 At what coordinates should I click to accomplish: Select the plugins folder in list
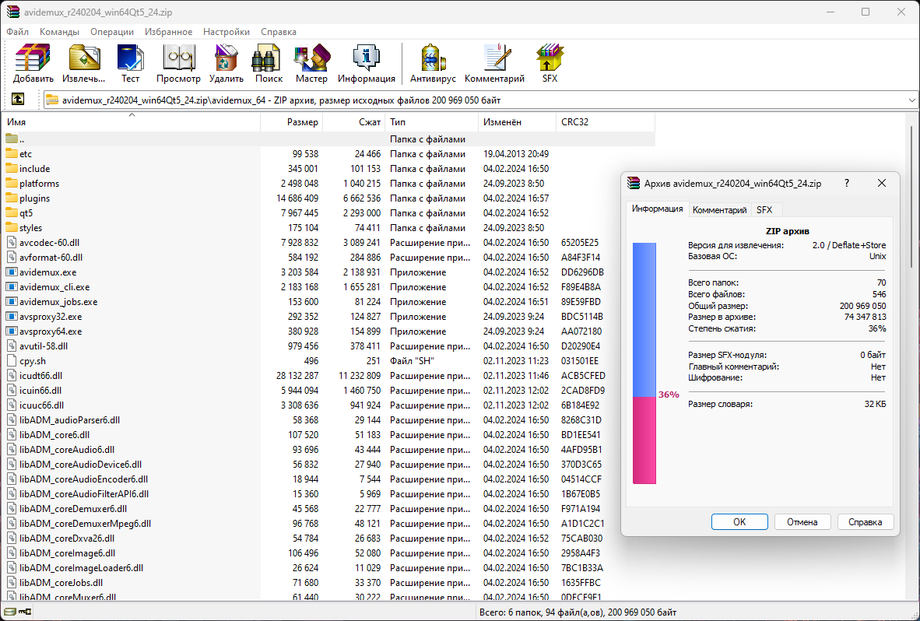[x=34, y=198]
